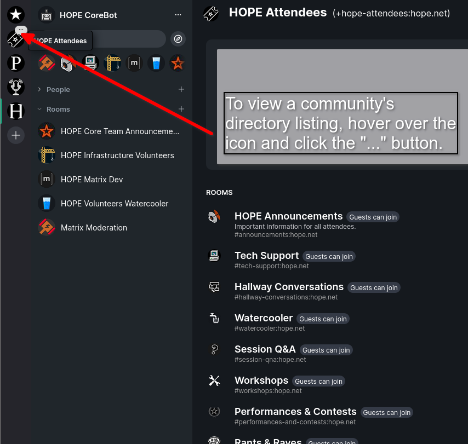Open the microphone podcast community icon
This screenshot has height=444, width=468.
click(16, 87)
